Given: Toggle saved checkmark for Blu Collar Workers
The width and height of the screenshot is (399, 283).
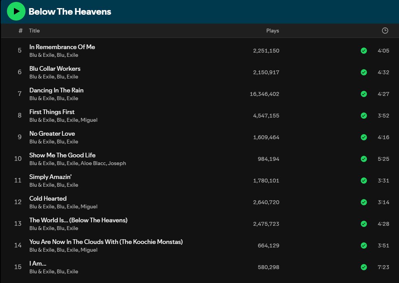Looking at the screenshot, I should pos(364,72).
